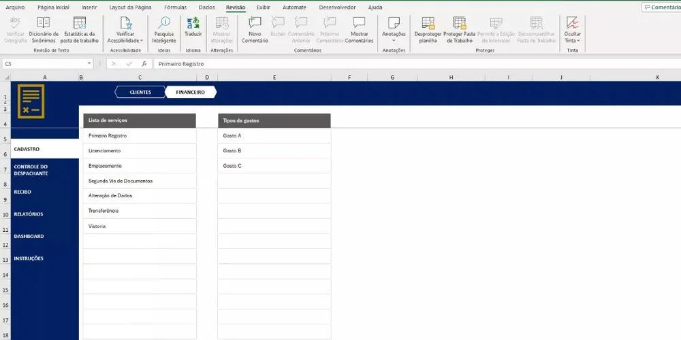Select the Transferência cell
This screenshot has height=340, width=681.
[x=140, y=211]
